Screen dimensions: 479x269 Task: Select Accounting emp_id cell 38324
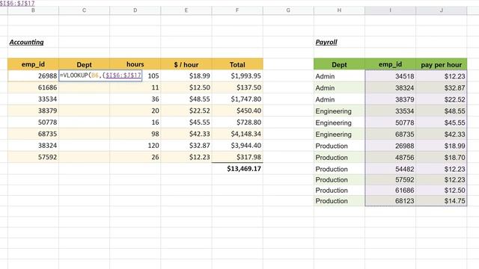(33, 146)
